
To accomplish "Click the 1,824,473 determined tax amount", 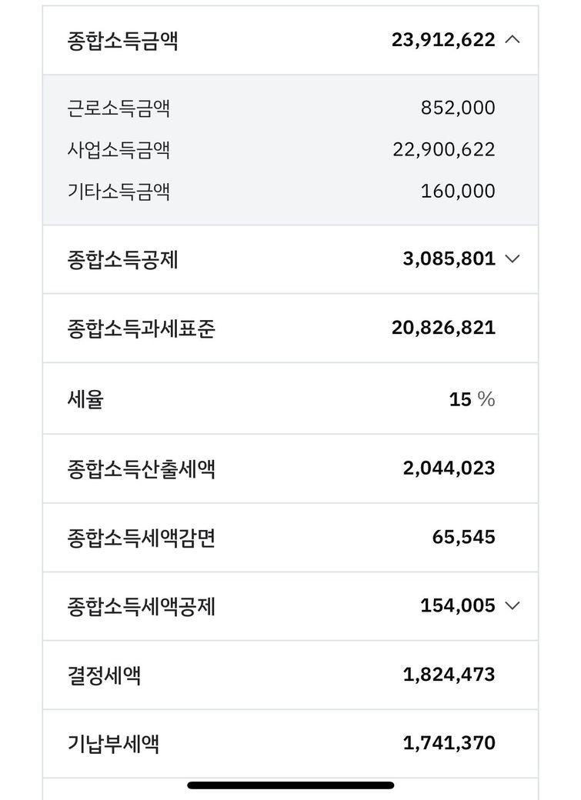I will (449, 675).
